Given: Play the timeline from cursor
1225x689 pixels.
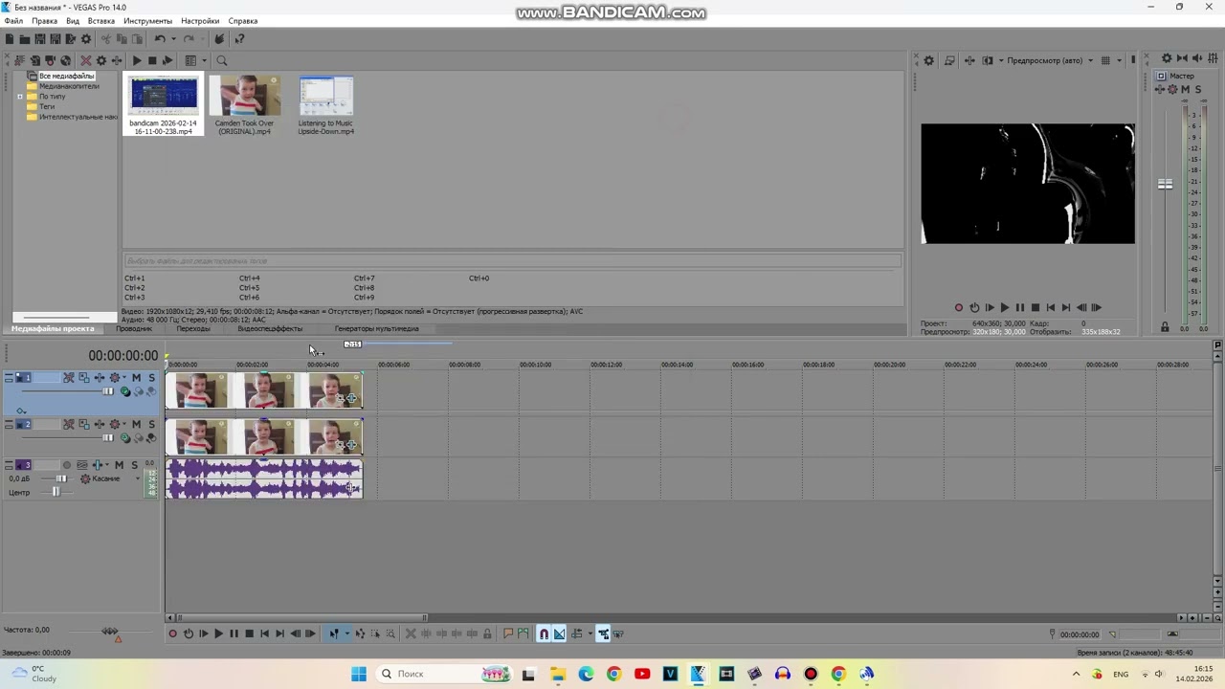Looking at the screenshot, I should pos(219,633).
